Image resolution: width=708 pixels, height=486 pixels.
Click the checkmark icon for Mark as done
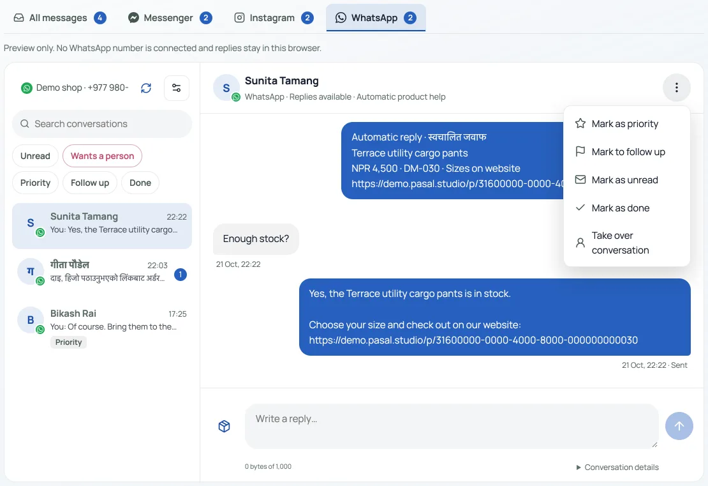[580, 208]
